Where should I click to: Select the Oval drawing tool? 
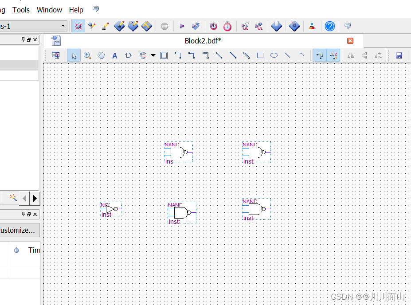tap(274, 55)
